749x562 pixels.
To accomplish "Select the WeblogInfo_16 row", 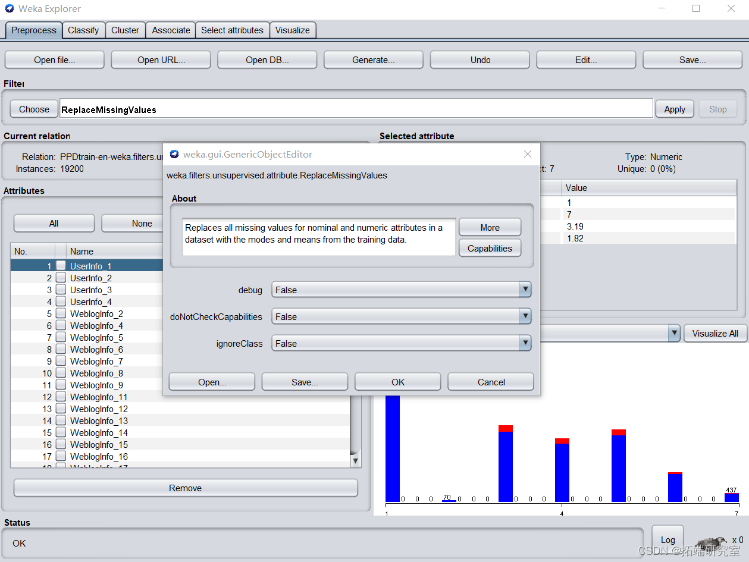I will click(180, 456).
